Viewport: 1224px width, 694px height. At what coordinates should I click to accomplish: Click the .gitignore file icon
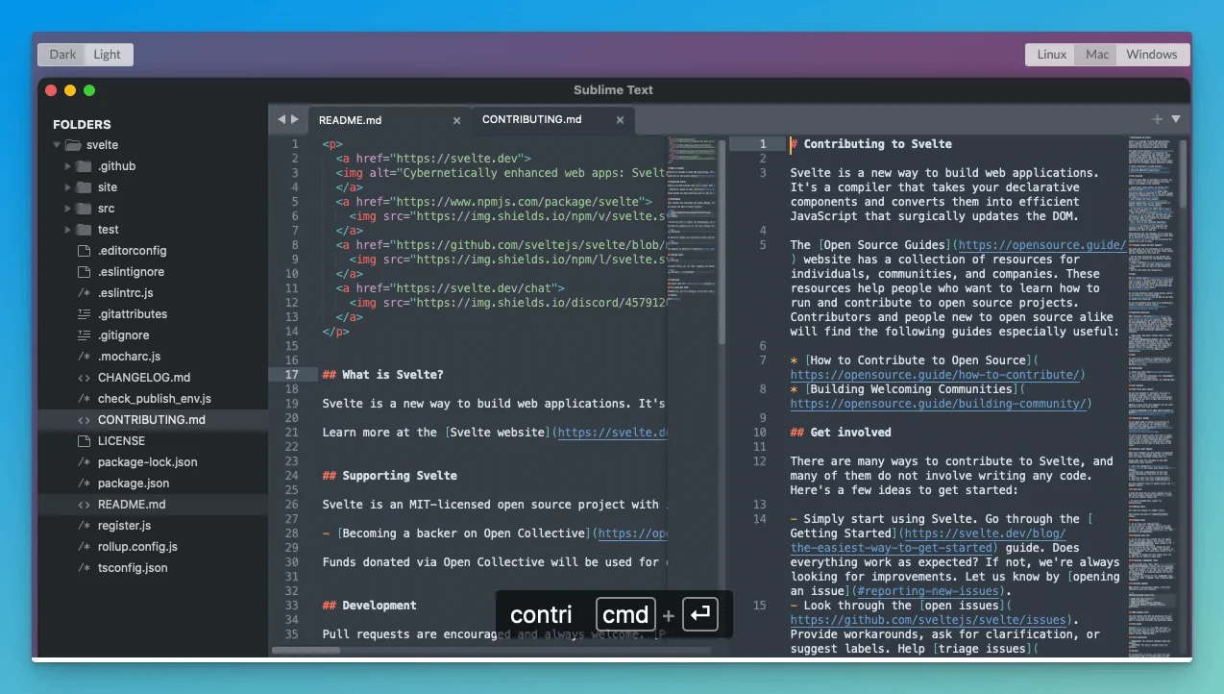click(x=84, y=335)
